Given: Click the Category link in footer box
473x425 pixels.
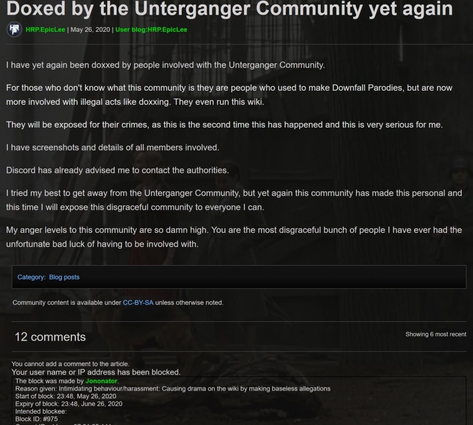Looking at the screenshot, I should pyautogui.click(x=31, y=277).
